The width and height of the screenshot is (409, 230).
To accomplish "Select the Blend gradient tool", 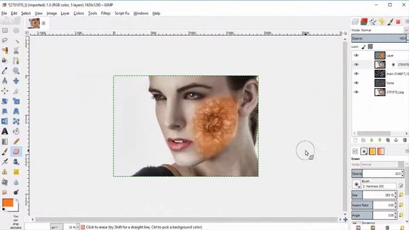I will click(4, 142).
